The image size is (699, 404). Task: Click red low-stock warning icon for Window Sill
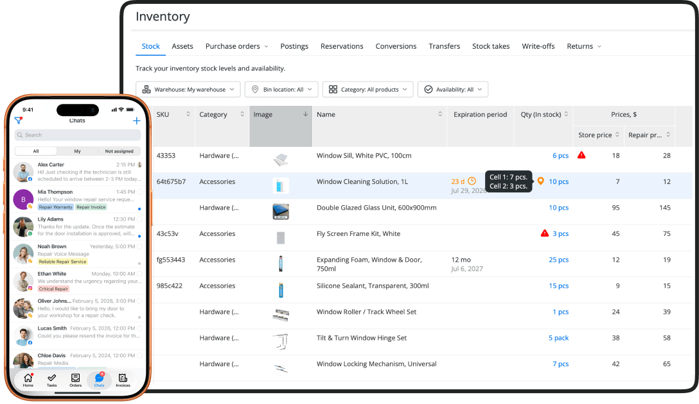pyautogui.click(x=581, y=155)
